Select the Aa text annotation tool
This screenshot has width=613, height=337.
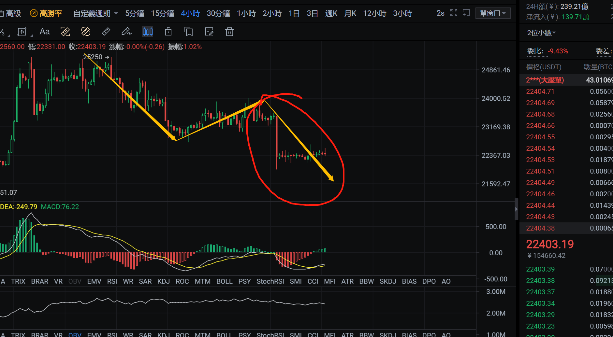point(45,32)
